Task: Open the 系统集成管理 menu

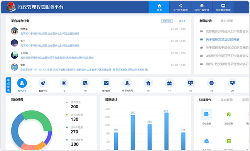Action: click(223, 7)
